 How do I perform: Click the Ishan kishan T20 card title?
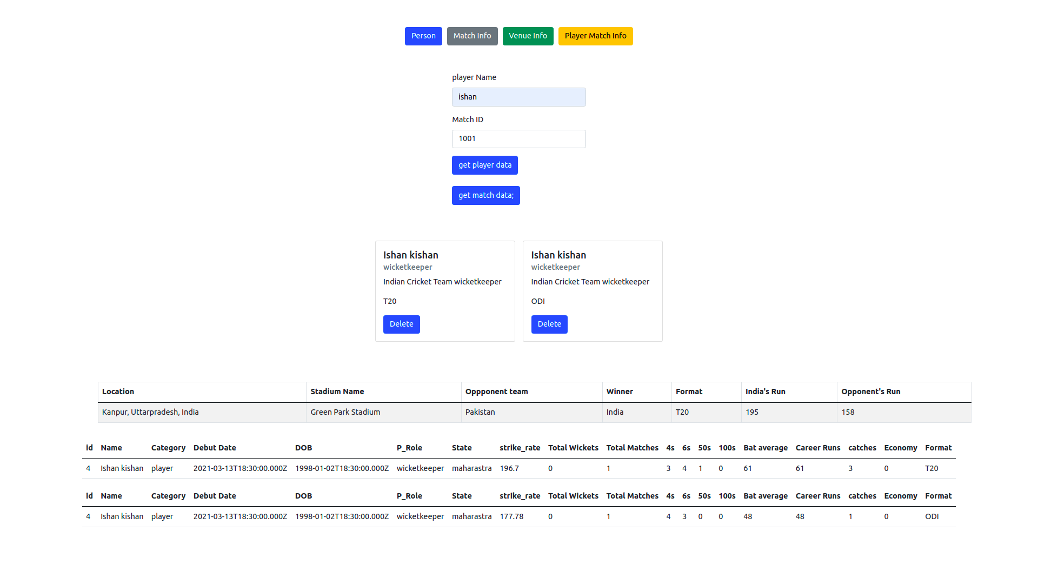[410, 255]
